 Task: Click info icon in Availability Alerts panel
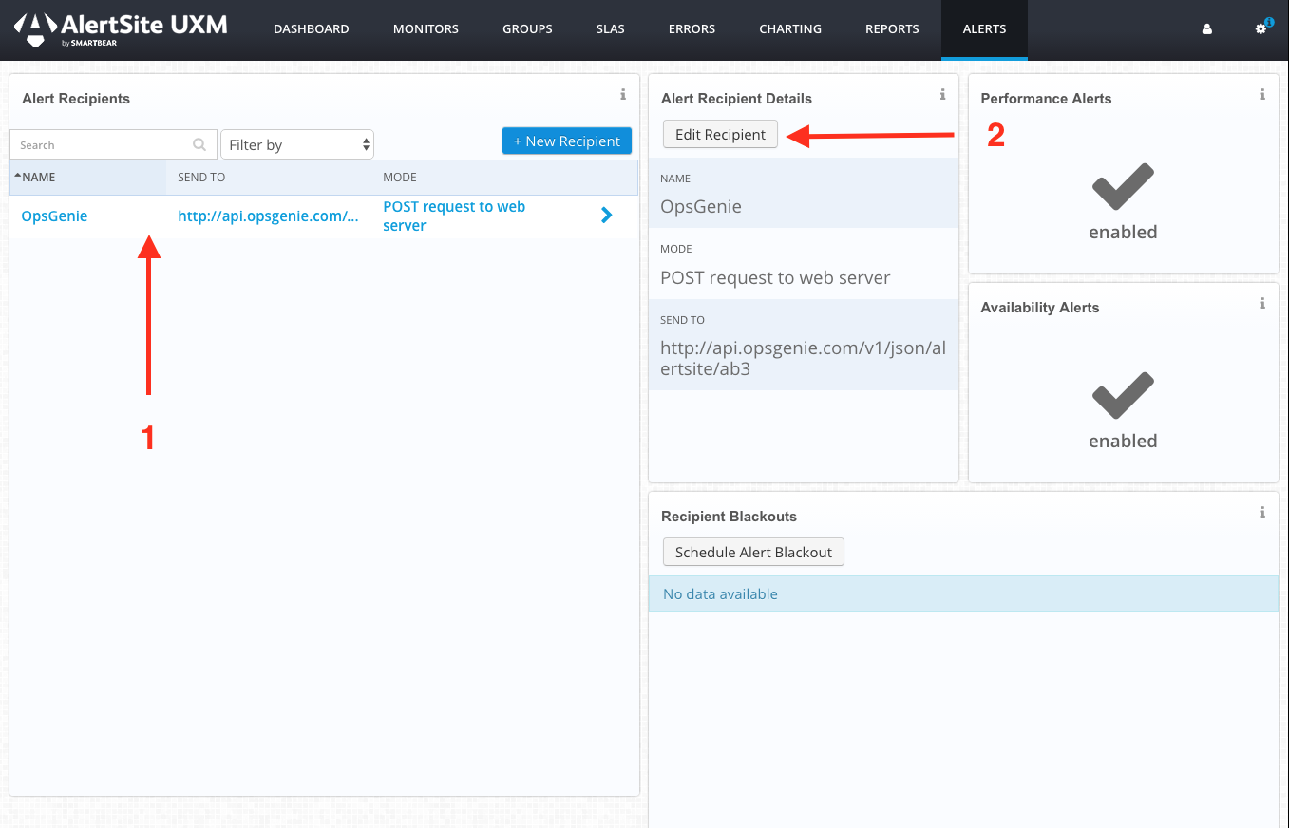pos(1262,303)
